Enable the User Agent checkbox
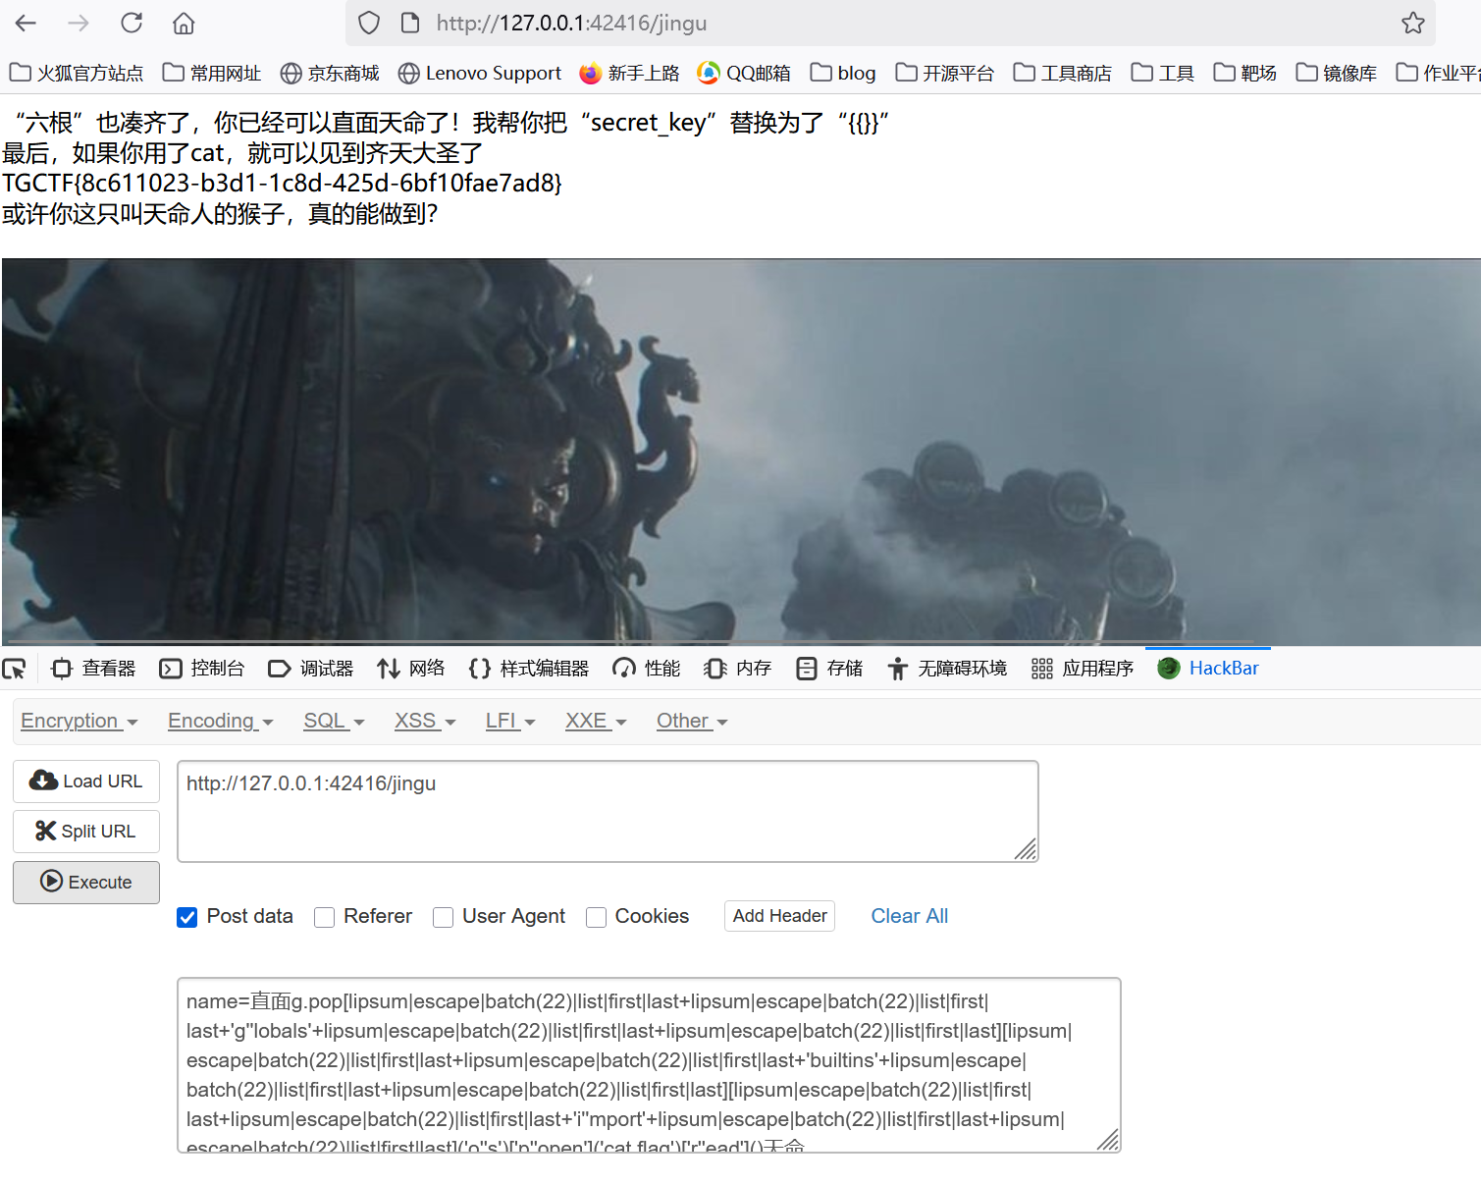 (443, 917)
